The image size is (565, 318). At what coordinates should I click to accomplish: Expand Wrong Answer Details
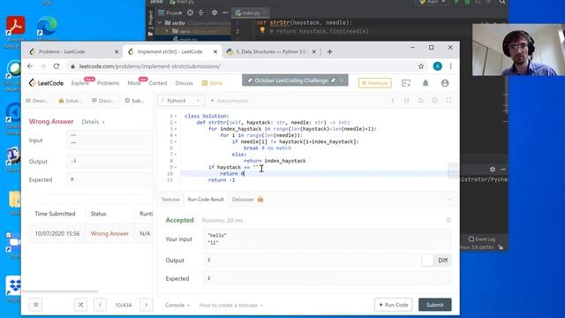[x=93, y=122]
